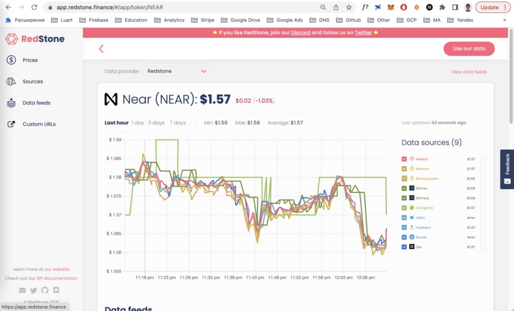The height and width of the screenshot is (311, 514).
Task: Open Sources via the globe icon
Action: tap(11, 82)
